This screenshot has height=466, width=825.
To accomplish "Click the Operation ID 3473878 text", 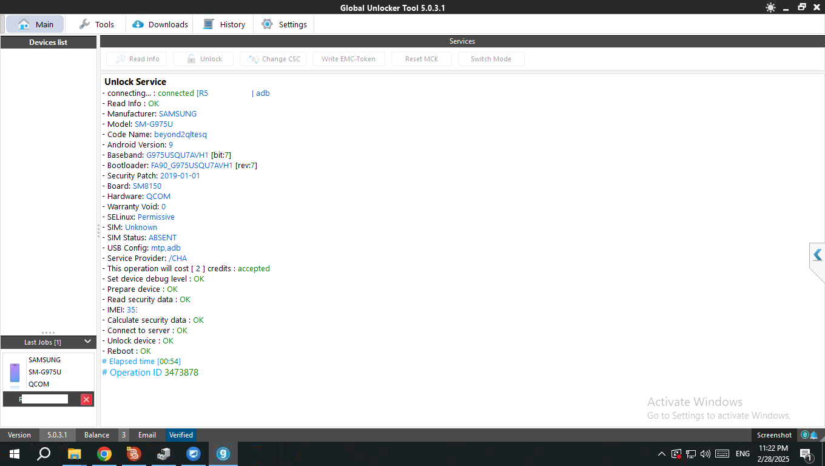I will click(x=150, y=373).
